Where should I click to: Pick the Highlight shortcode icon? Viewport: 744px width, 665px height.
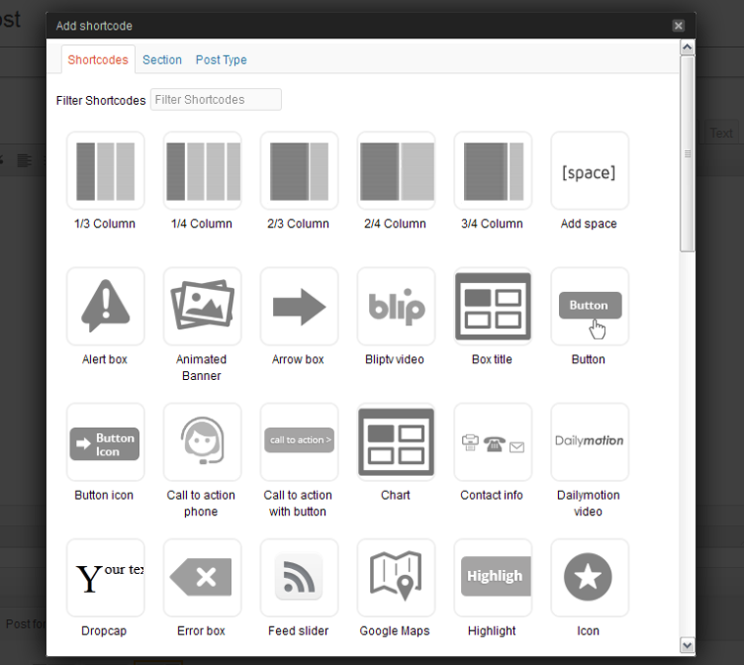[x=492, y=578]
